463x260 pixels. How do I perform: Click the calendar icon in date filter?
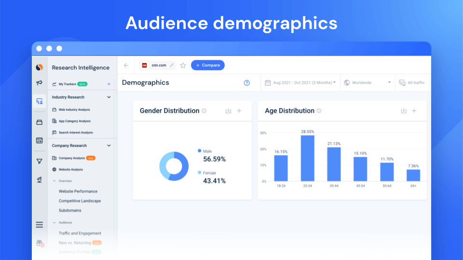pyautogui.click(x=268, y=83)
